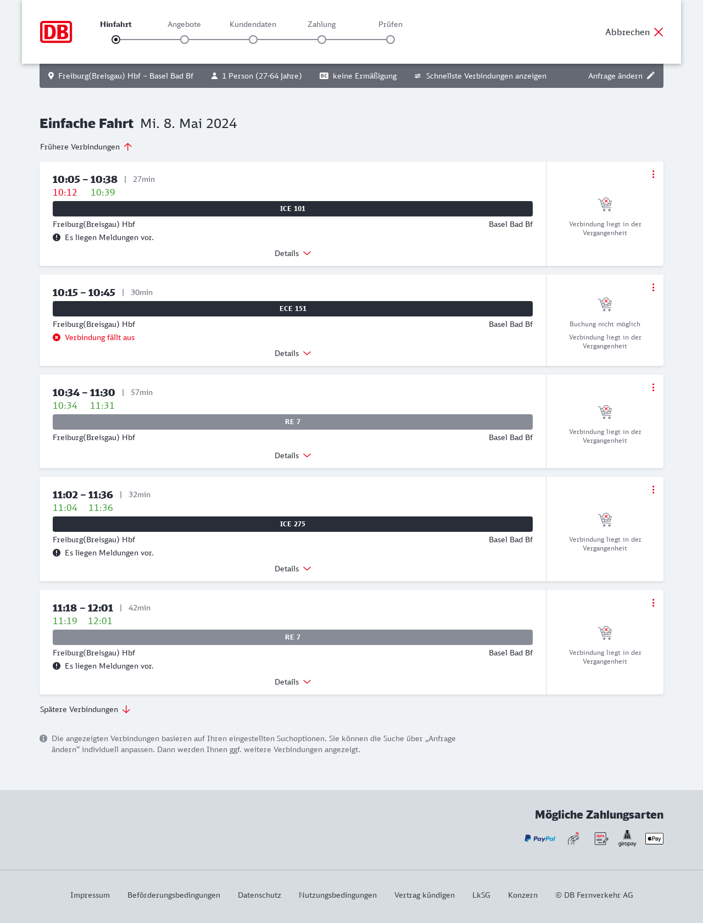
Task: Click the pencil icon next to Anfrage ändern
Action: (x=651, y=76)
